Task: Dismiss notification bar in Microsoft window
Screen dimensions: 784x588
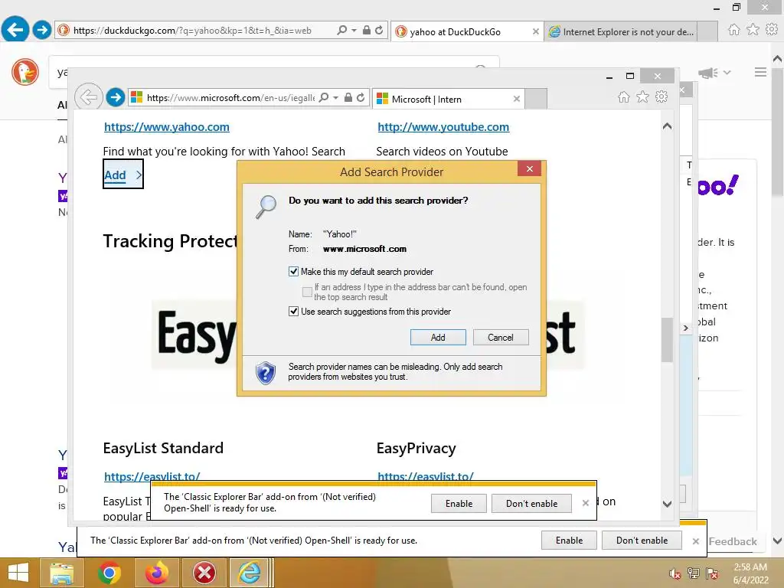Action: [586, 503]
